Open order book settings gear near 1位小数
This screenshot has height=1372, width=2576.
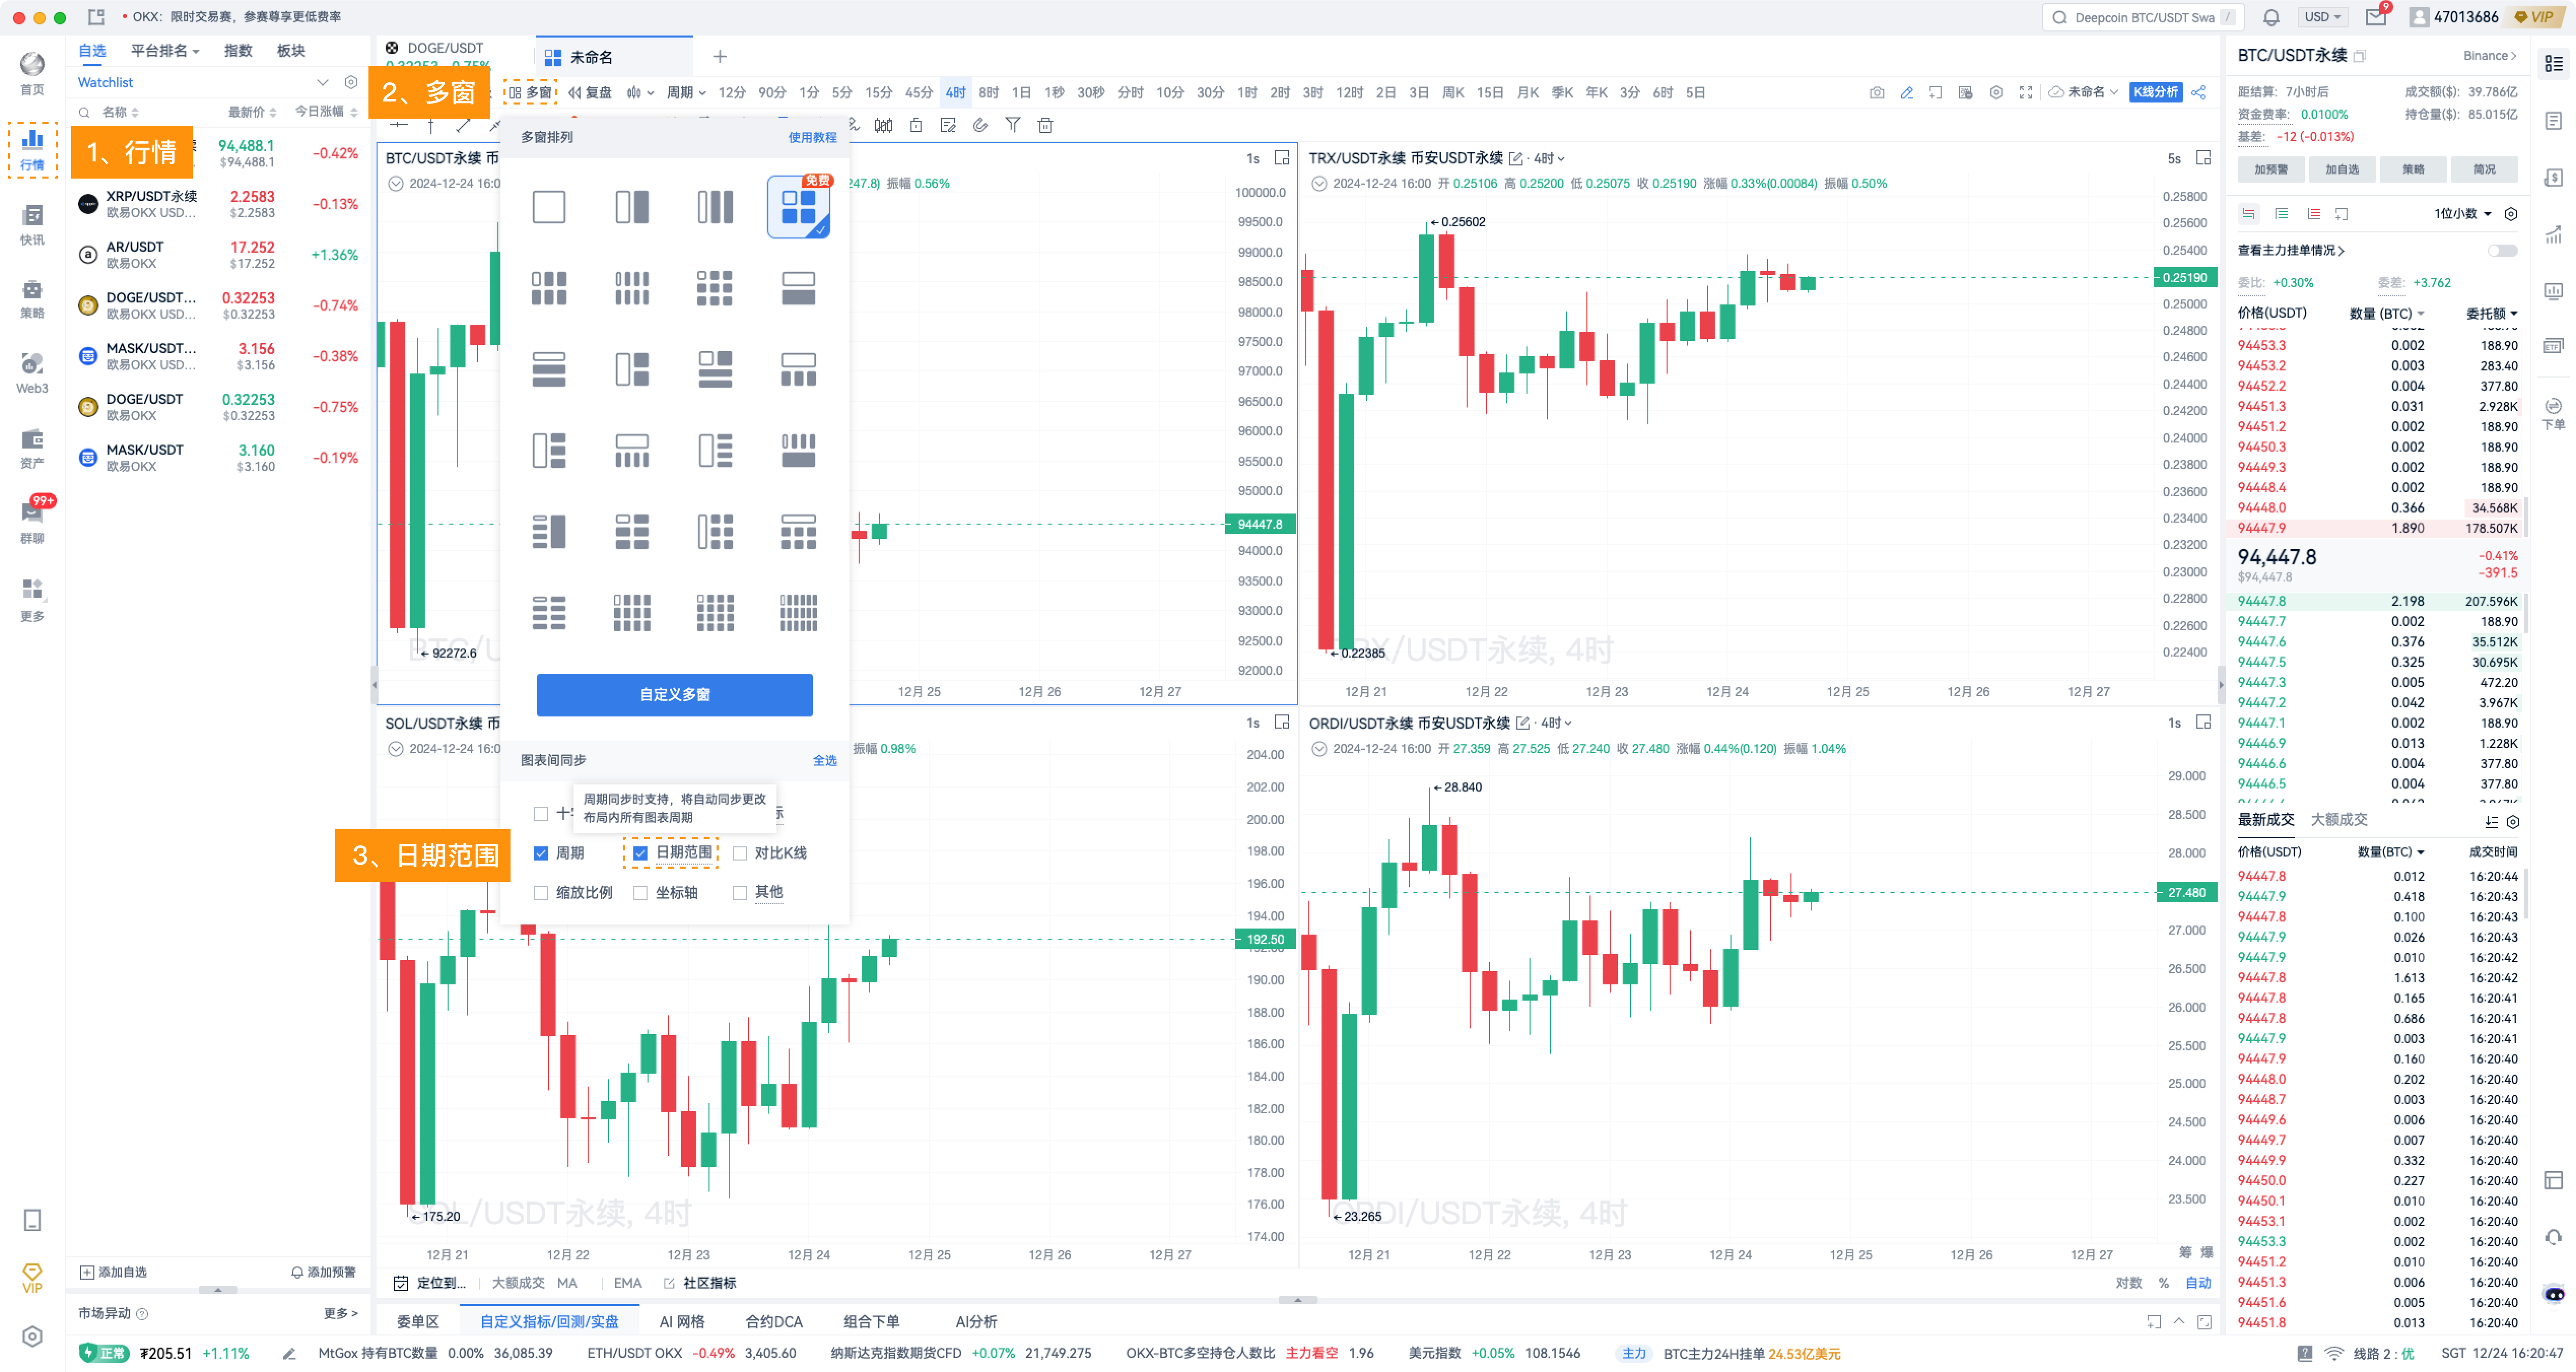tap(2510, 214)
